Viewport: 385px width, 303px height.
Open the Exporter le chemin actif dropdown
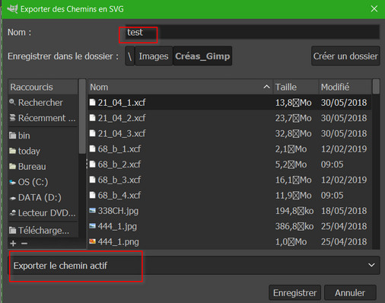point(194,266)
